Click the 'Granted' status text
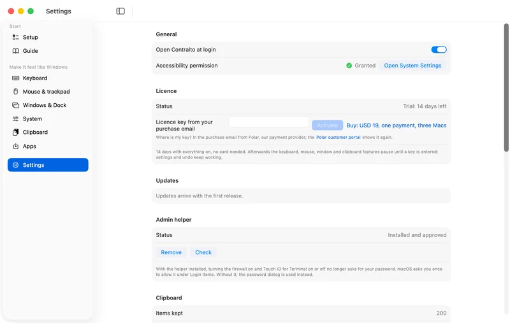Screen dimensions: 510x323 pyautogui.click(x=365, y=66)
